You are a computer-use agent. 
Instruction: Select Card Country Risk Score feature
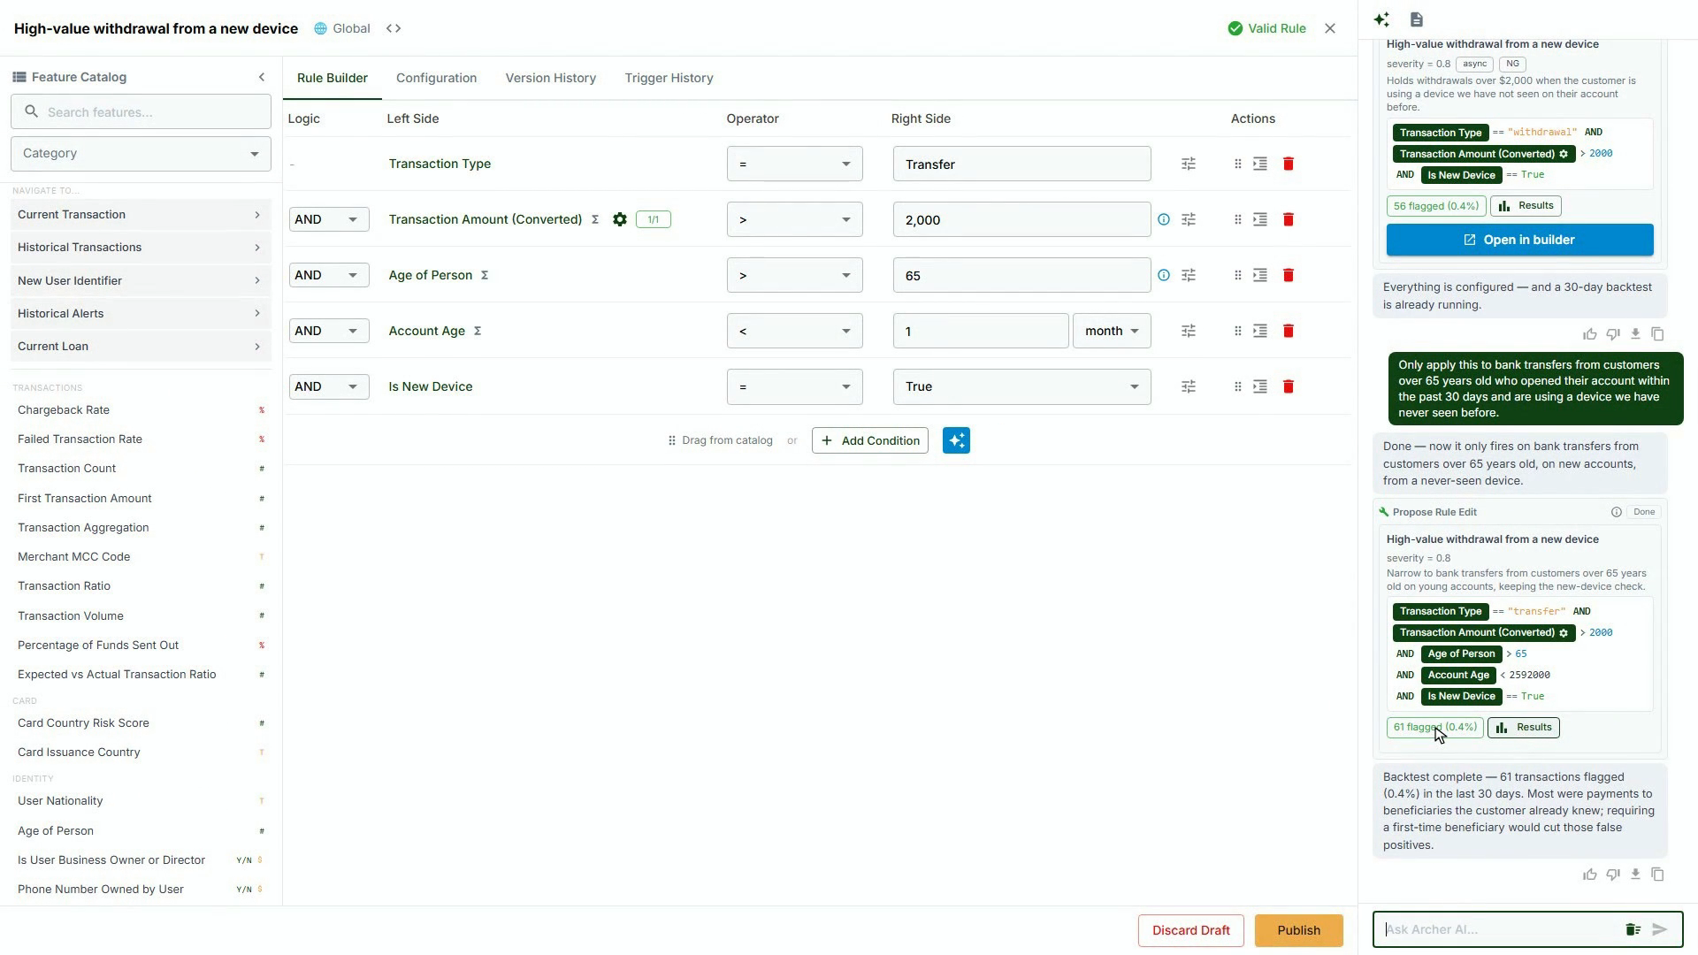click(83, 723)
